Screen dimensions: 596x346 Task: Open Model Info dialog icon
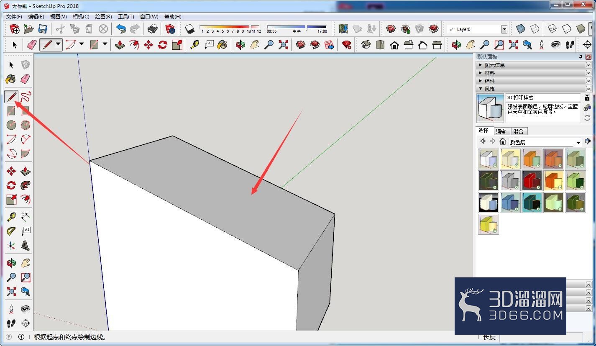(x=170, y=29)
